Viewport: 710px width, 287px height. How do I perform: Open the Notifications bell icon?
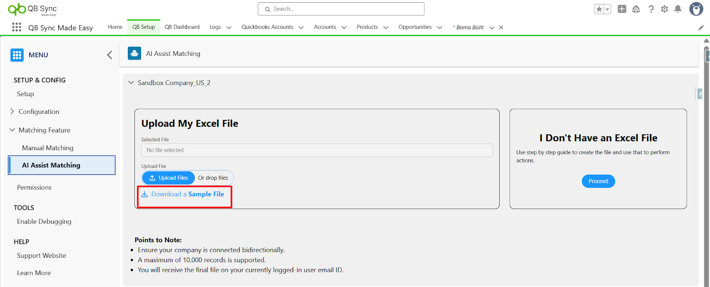[x=678, y=9]
